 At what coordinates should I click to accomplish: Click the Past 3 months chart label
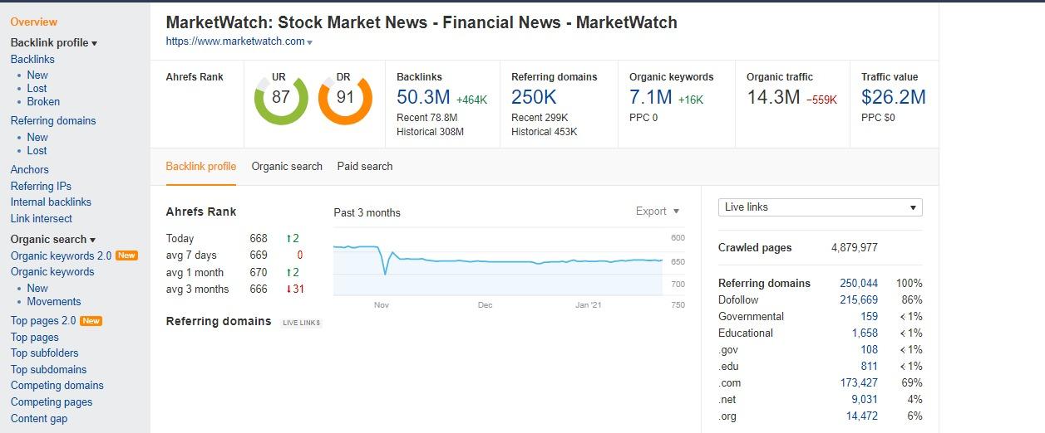coord(367,212)
